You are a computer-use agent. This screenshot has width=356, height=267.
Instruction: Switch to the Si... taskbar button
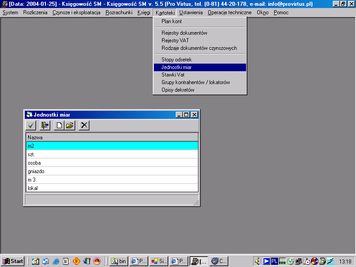tap(159, 261)
